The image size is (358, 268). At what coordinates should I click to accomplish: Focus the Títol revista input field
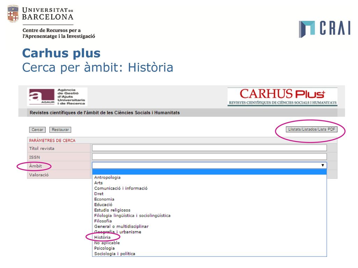(x=209, y=148)
